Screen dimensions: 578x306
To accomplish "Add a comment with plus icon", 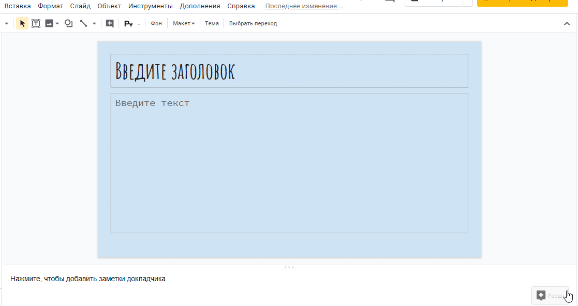I will pos(110,24).
